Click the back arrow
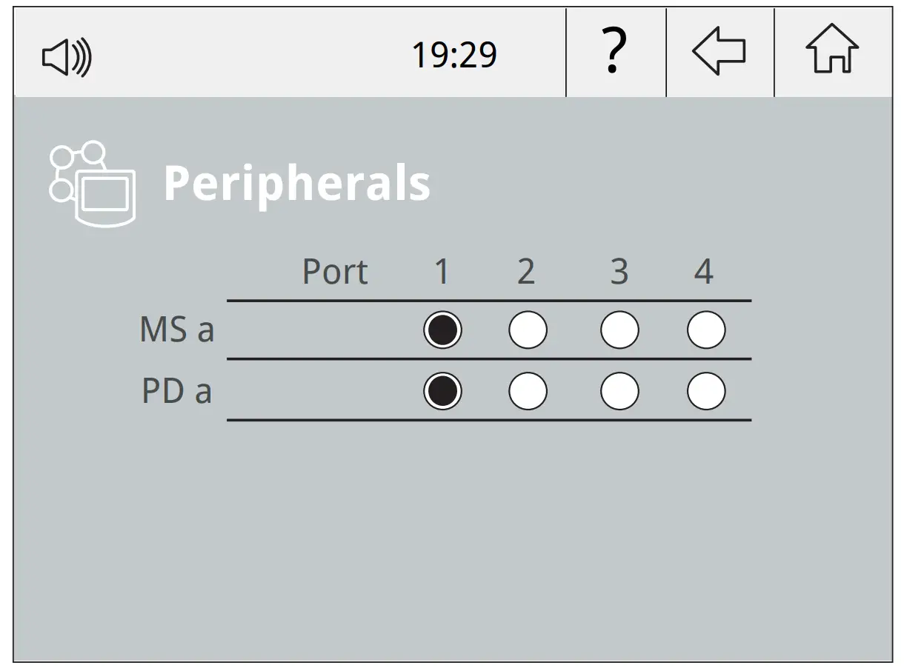The width and height of the screenshot is (904, 671). (x=718, y=51)
